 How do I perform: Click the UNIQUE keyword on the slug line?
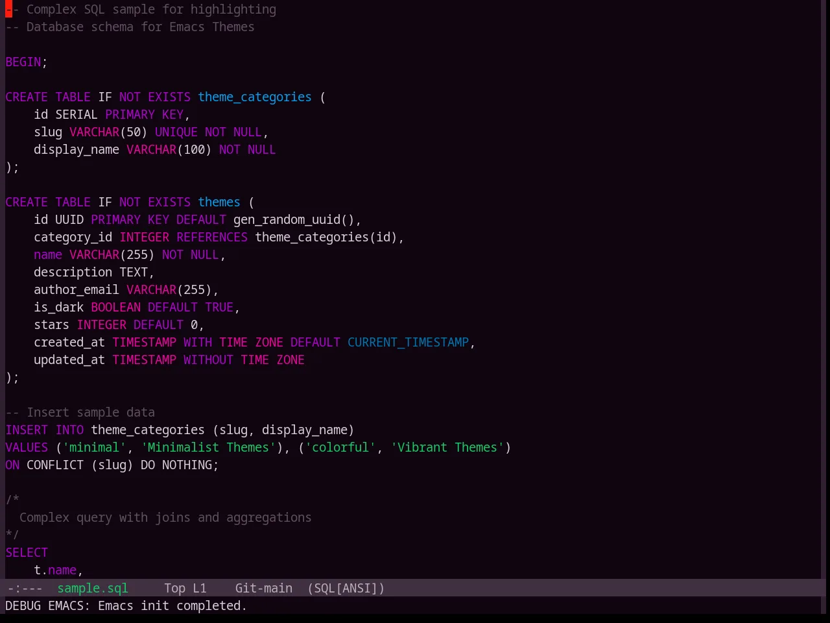click(x=176, y=132)
